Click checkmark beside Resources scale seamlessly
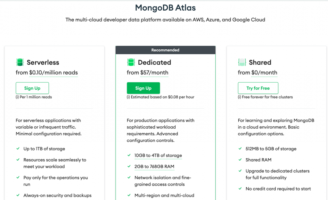Screen dimensions: 328x200 (x=18, y=160)
